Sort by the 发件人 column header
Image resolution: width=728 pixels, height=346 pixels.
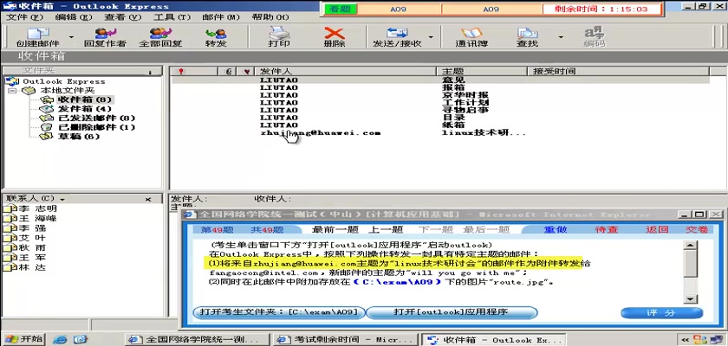[x=346, y=71]
